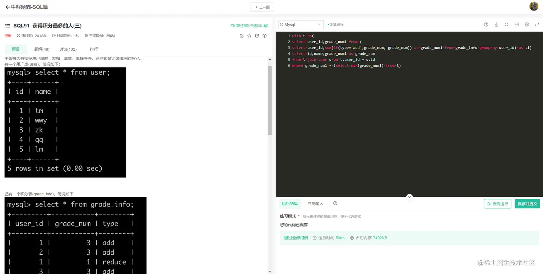Click the 自测运行 run button
Screen dimensions: 543x274
tap(497, 204)
